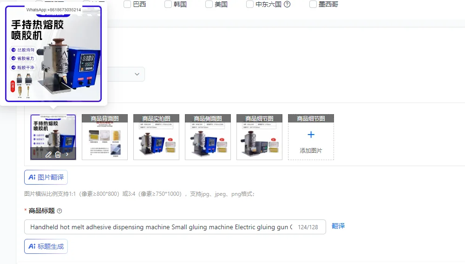Check the 美国 checkbox
465x264 pixels.
point(209,4)
